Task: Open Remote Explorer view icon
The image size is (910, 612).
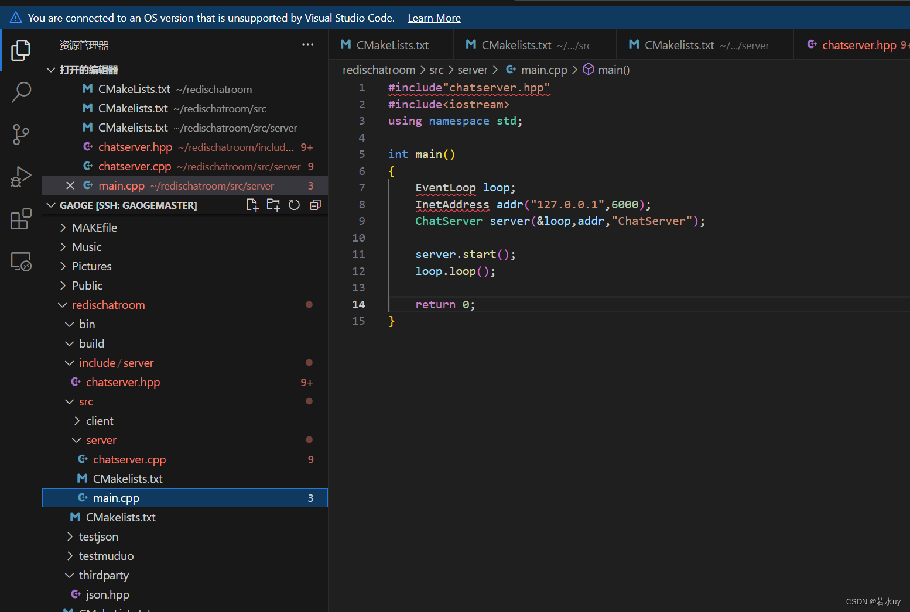Action: click(x=20, y=262)
